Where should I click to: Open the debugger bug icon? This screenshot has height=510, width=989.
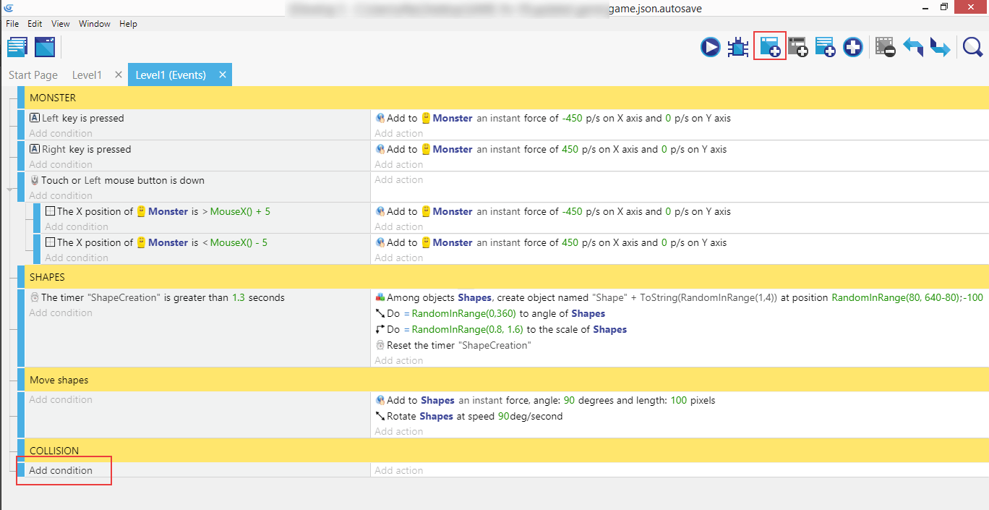click(738, 48)
